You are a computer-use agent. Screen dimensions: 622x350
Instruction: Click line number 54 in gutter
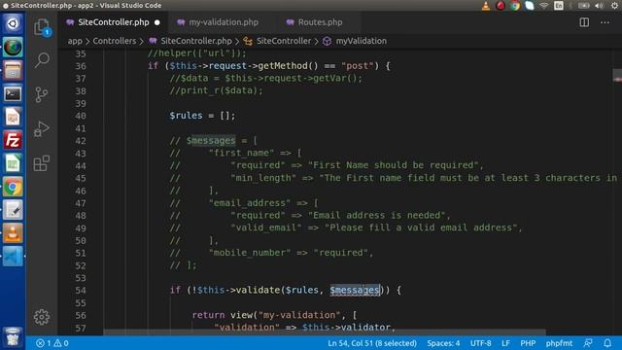pyautogui.click(x=81, y=290)
